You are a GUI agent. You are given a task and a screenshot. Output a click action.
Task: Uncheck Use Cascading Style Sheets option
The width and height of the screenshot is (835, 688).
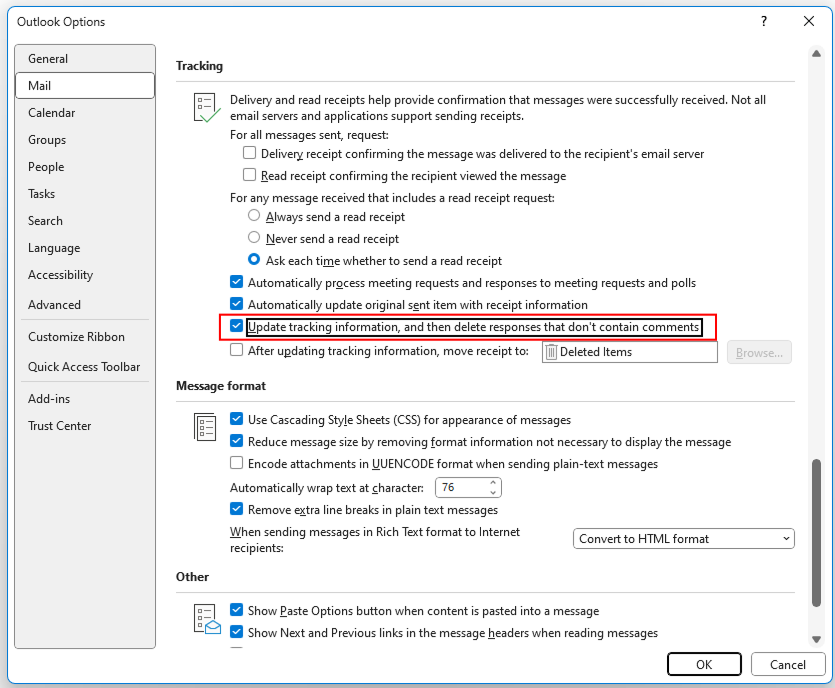(236, 419)
